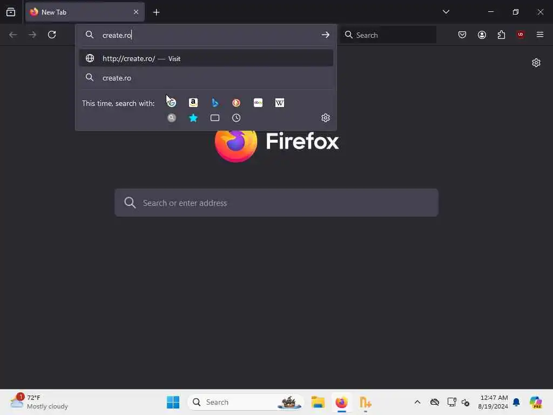Search in history using the clock icon
This screenshot has width=553, height=415.
pyautogui.click(x=237, y=118)
